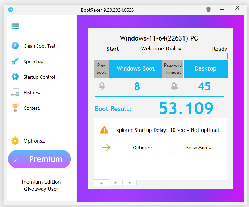Click the orange warning triangle icon
The width and height of the screenshot is (249, 207).
coord(104,130)
